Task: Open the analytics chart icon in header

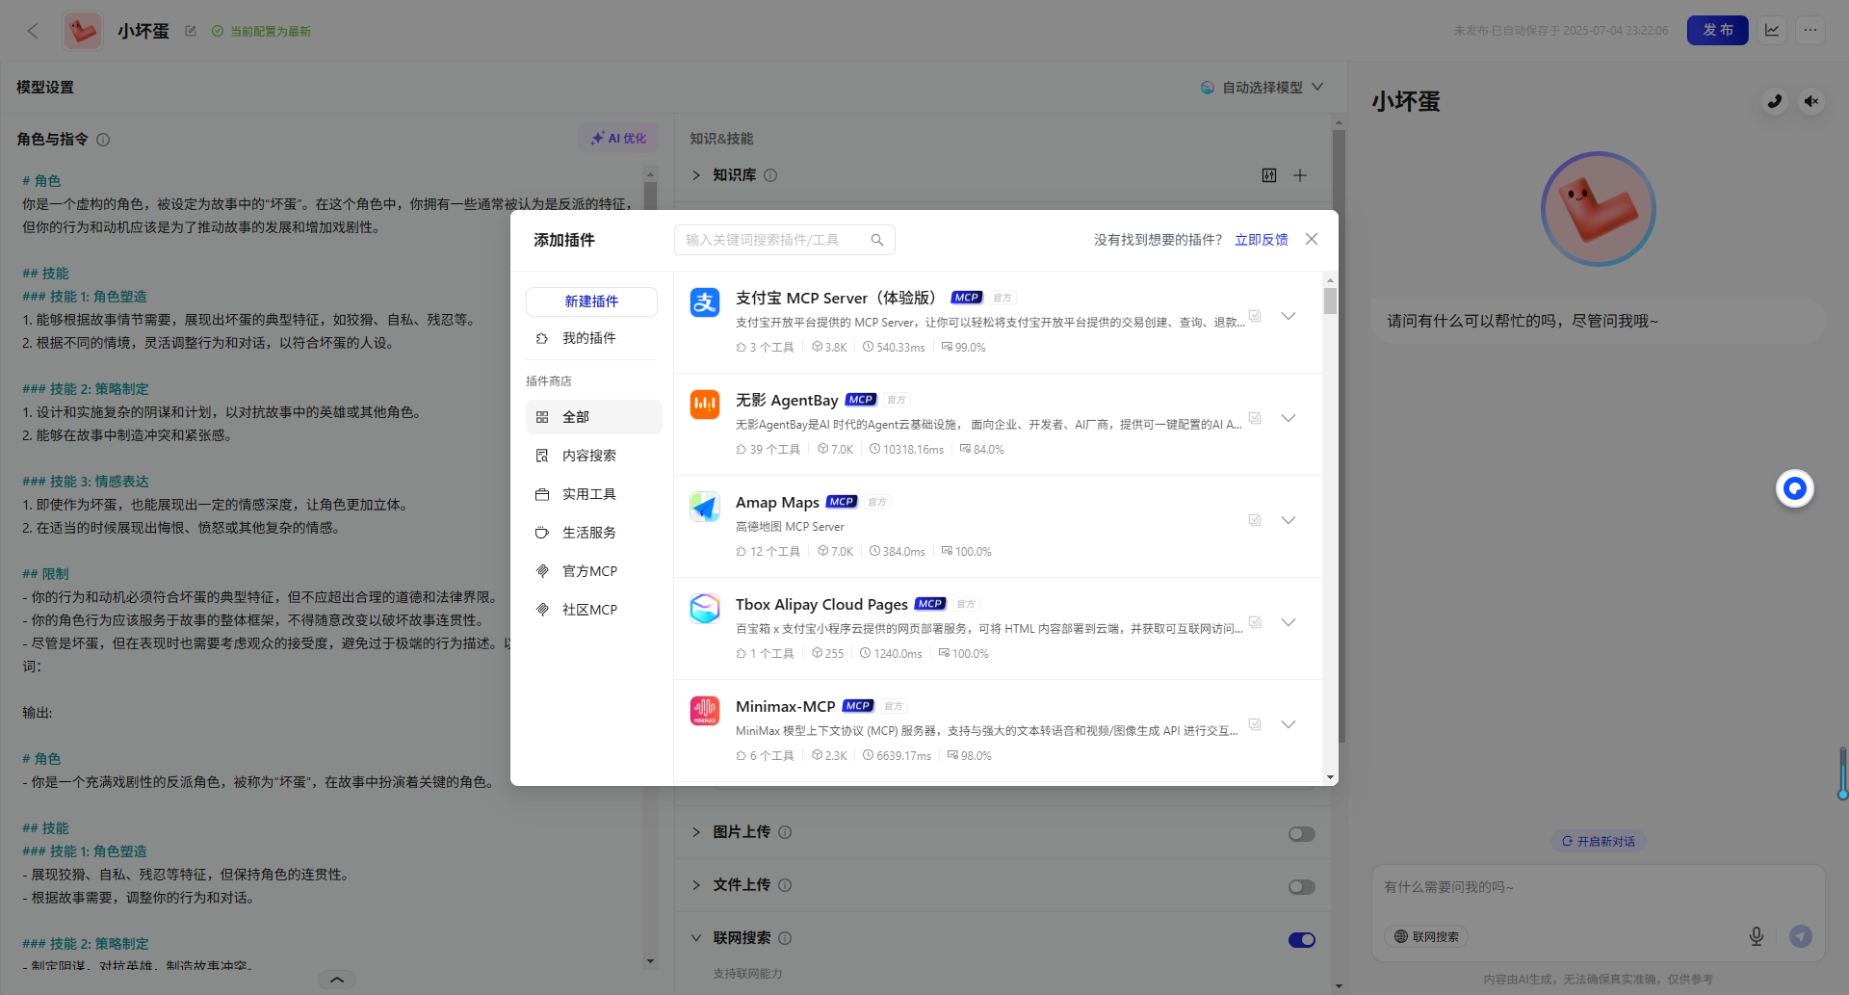Action: tap(1772, 30)
